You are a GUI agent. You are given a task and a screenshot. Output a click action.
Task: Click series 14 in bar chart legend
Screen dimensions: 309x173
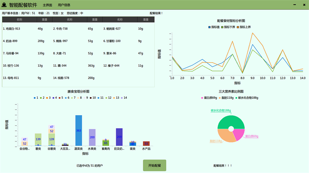pos(123,98)
